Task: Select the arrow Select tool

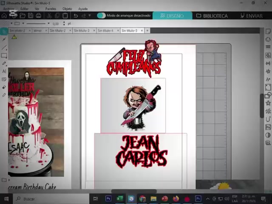Action: (x=4, y=31)
